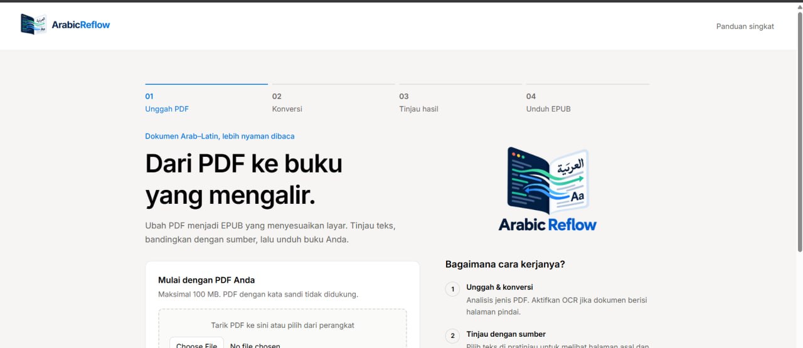Open the ArabicReflow brand name link

[80, 24]
